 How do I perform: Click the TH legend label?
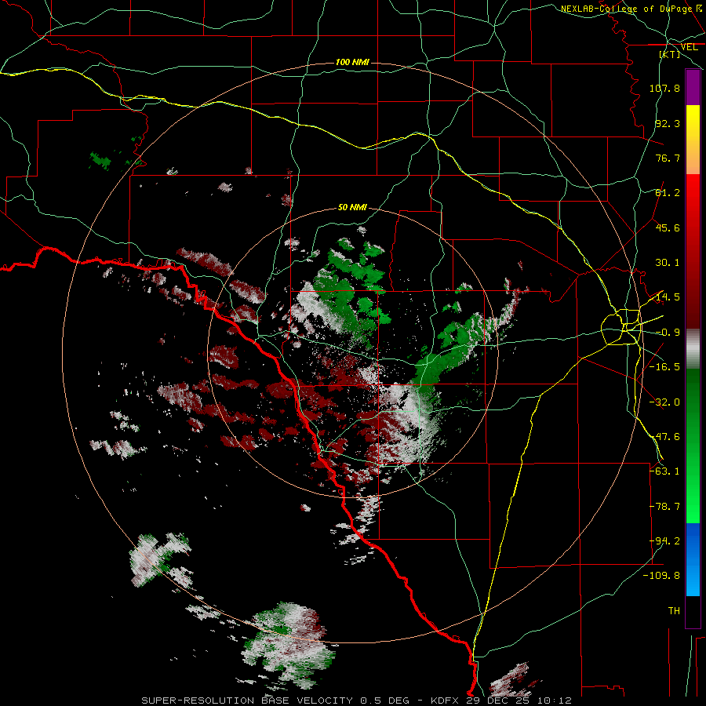[x=674, y=611]
